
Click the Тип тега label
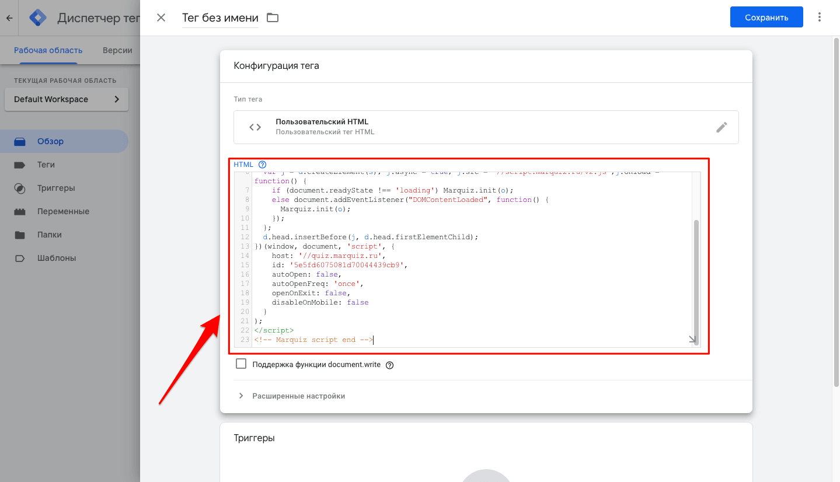pyautogui.click(x=248, y=99)
